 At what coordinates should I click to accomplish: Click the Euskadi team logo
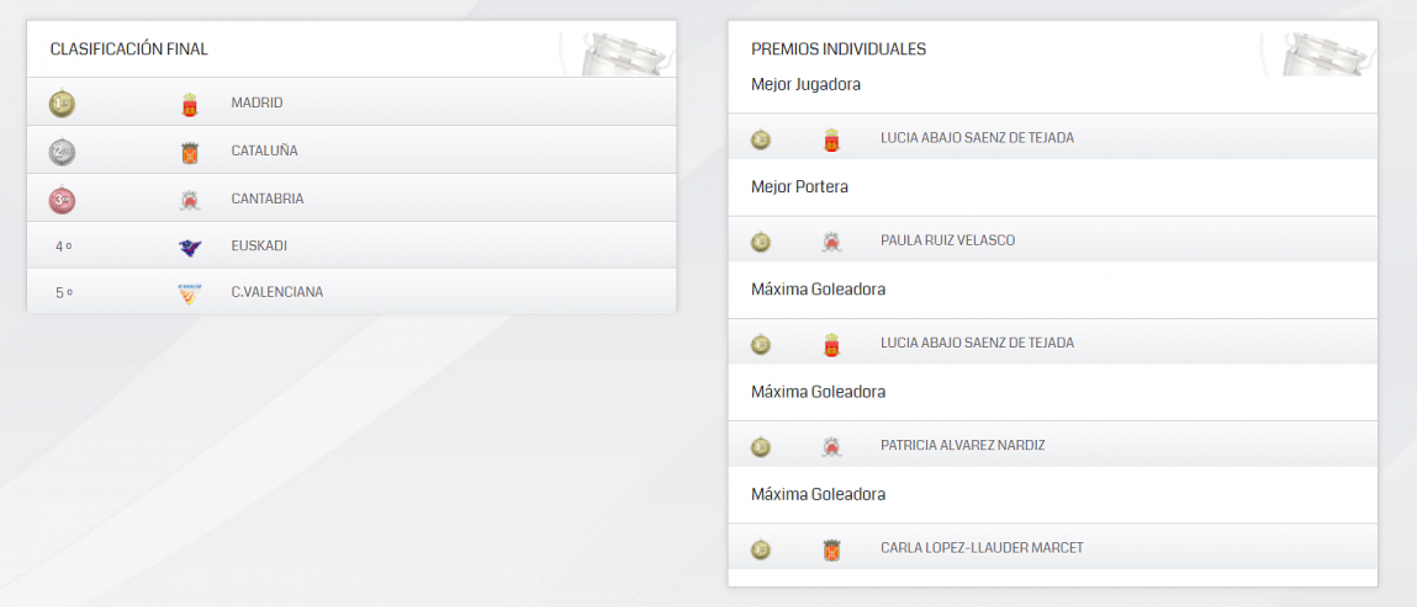click(190, 246)
